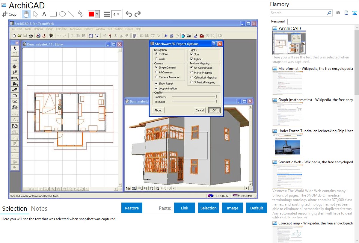The width and height of the screenshot is (359, 243).
Task: Undo the last annotation
Action: click(129, 14)
